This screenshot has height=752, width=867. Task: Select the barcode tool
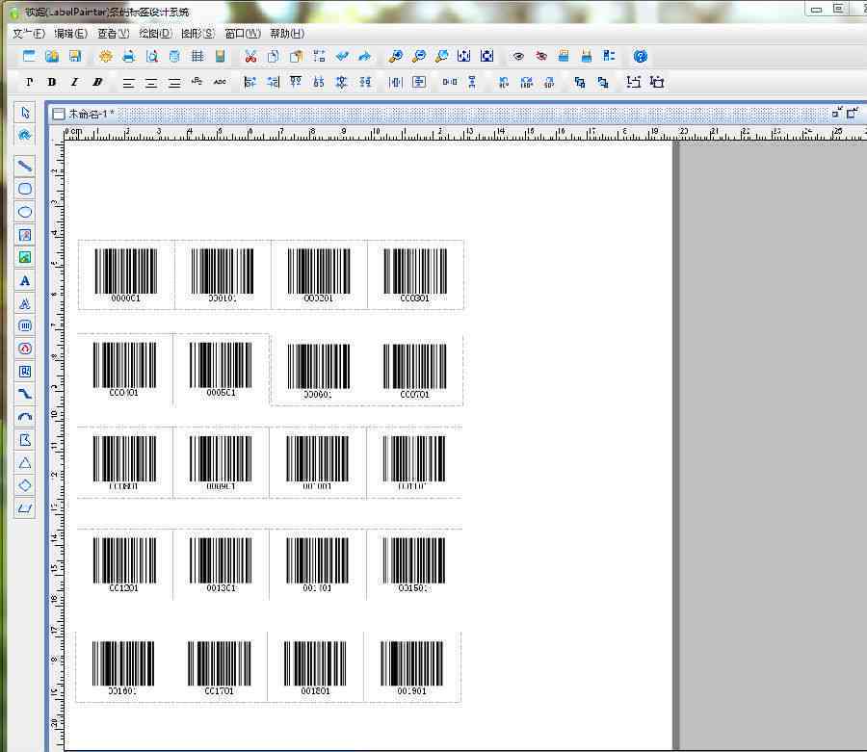[x=25, y=325]
